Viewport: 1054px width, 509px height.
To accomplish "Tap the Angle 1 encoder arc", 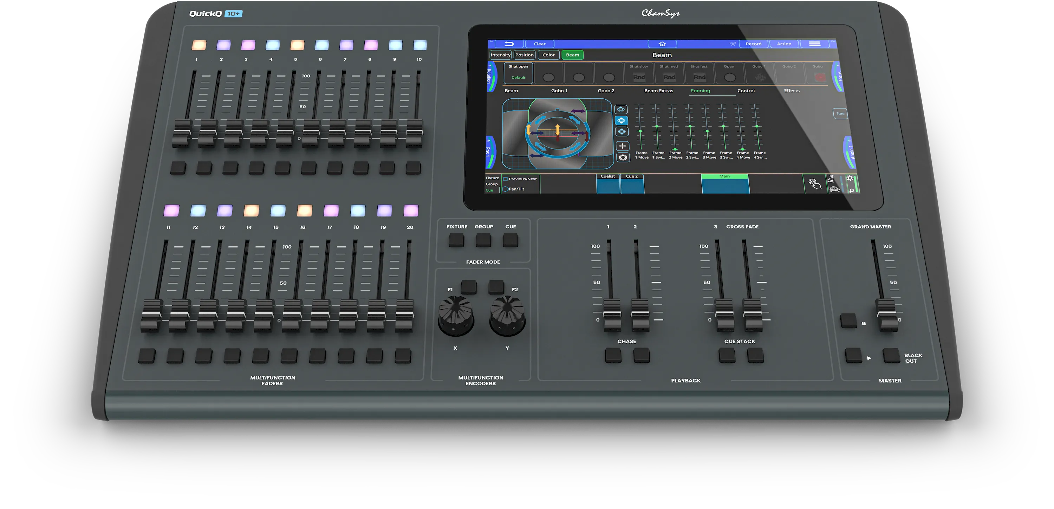I will click(x=850, y=152).
